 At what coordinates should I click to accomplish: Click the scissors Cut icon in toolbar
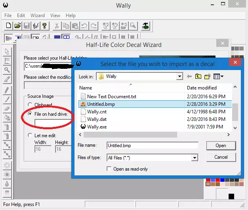(x=57, y=26)
